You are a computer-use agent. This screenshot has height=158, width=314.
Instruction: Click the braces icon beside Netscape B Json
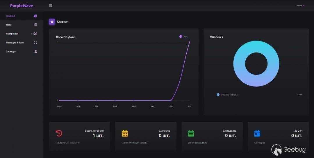(x=35, y=43)
